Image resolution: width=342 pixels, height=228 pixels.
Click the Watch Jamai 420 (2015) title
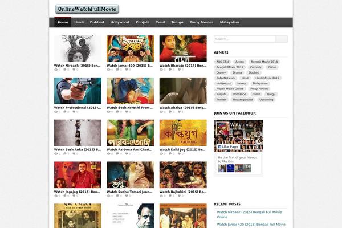pos(129,66)
